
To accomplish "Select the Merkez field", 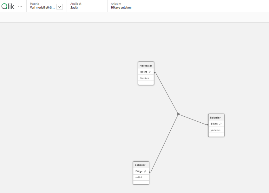I will click(145, 78).
